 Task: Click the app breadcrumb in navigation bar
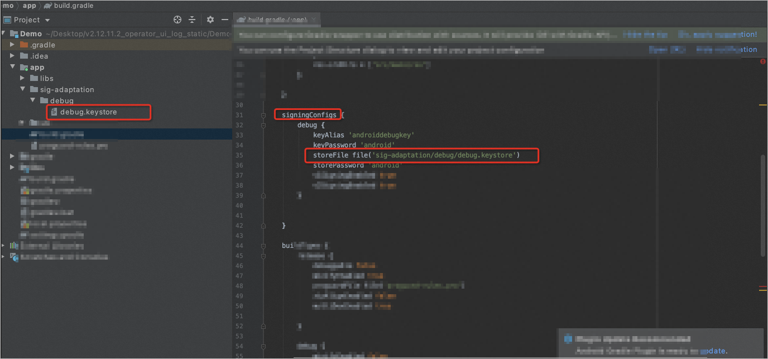30,6
